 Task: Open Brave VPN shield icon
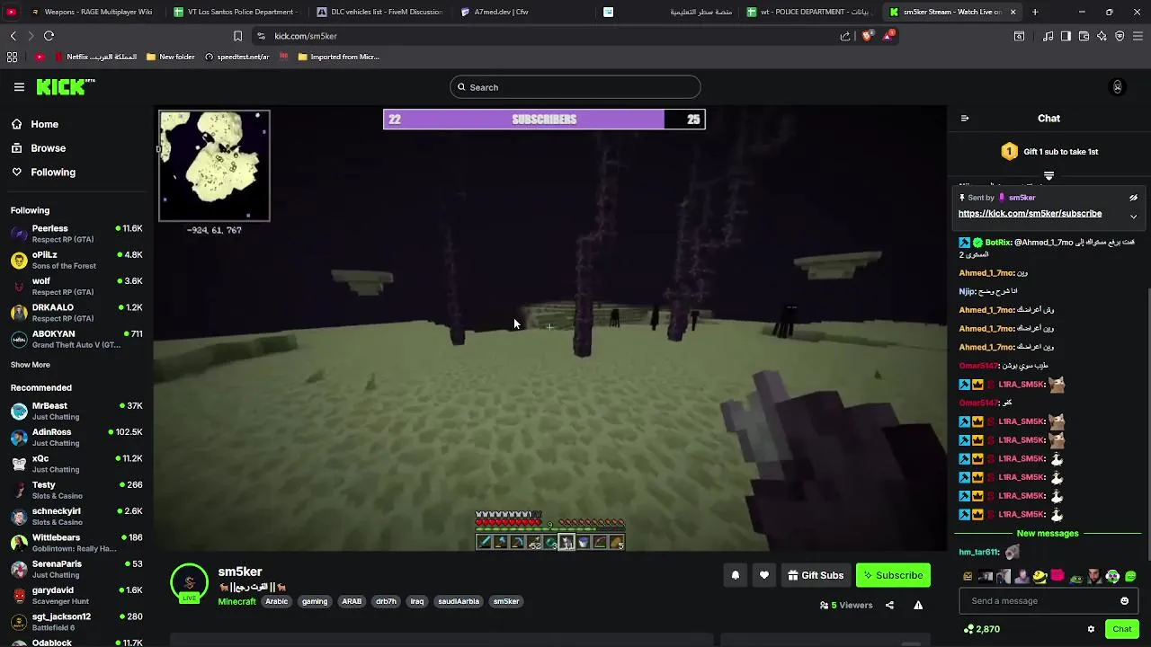[1120, 36]
